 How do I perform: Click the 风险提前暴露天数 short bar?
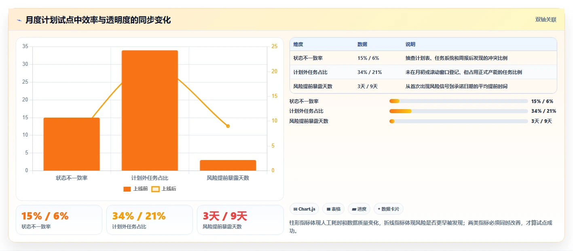coord(228,165)
